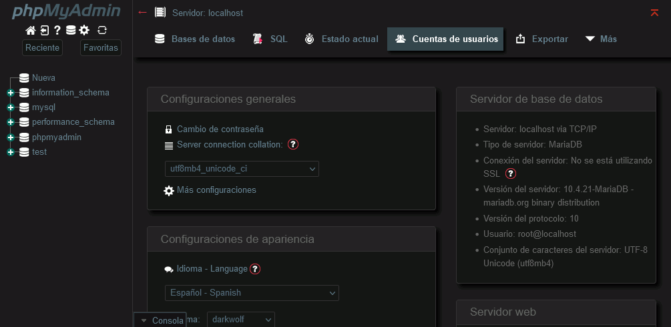Open the Estado actual tab
The height and width of the screenshot is (327, 671).
pos(341,39)
